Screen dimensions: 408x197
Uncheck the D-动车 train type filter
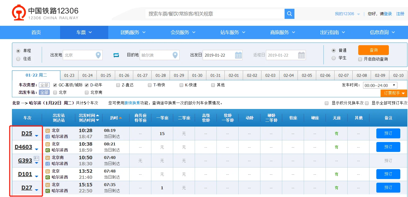(86, 85)
